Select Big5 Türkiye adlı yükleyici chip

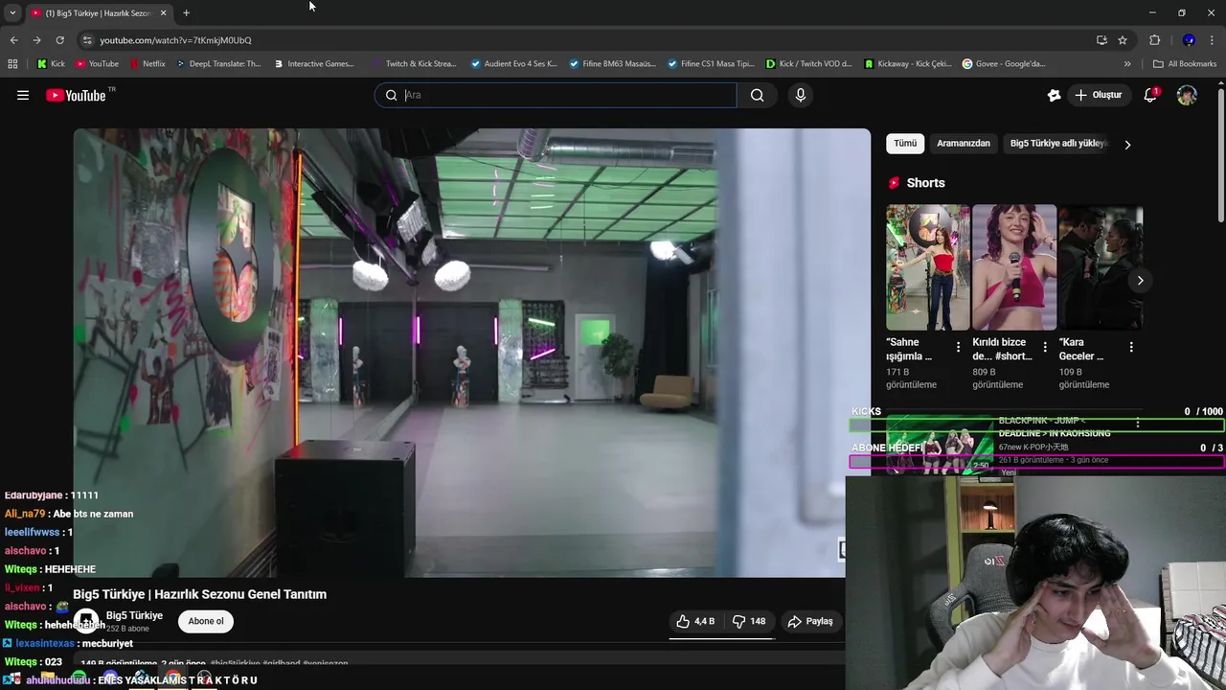(1059, 143)
